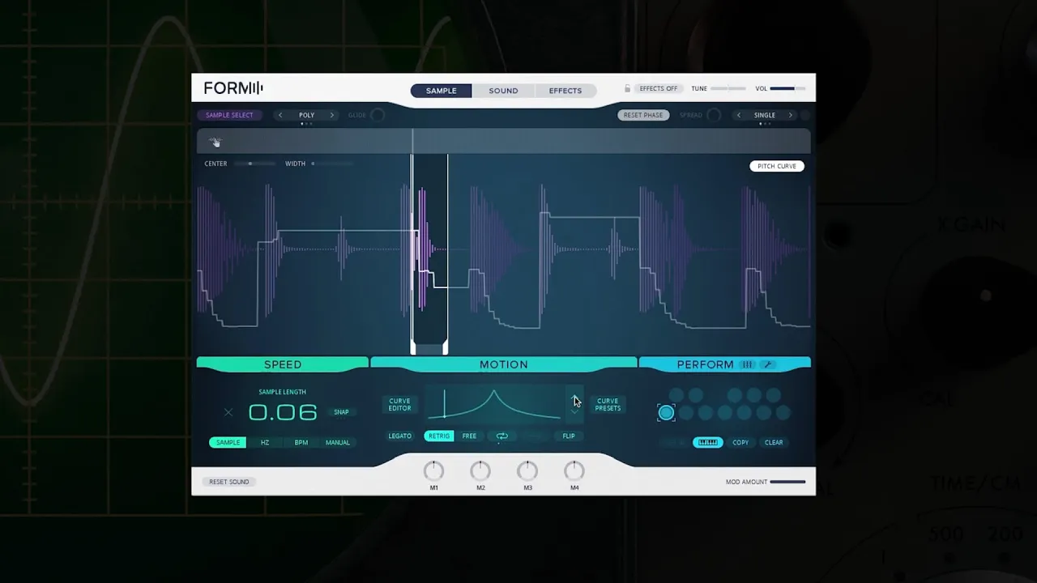
Task: Select next curve with down arrow
Action: [574, 412]
